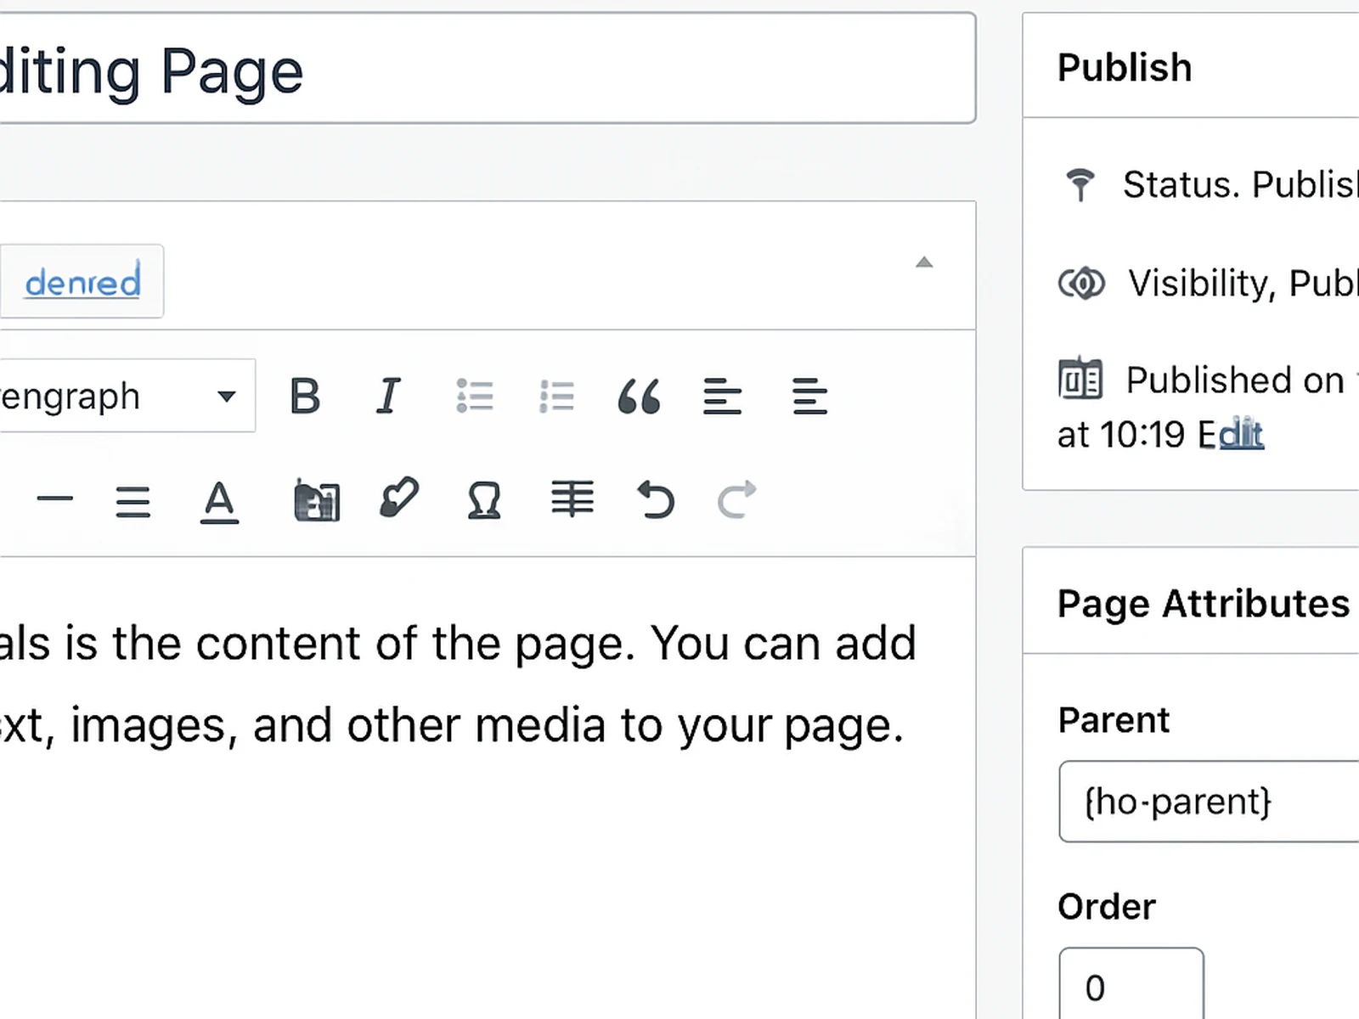Align text left
Viewport: 1359px width, 1019px height.
click(x=722, y=396)
